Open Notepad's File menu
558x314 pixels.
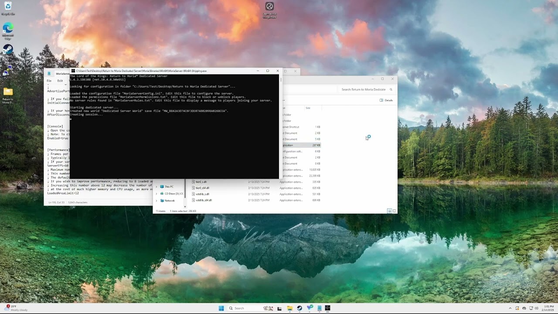[x=49, y=81]
